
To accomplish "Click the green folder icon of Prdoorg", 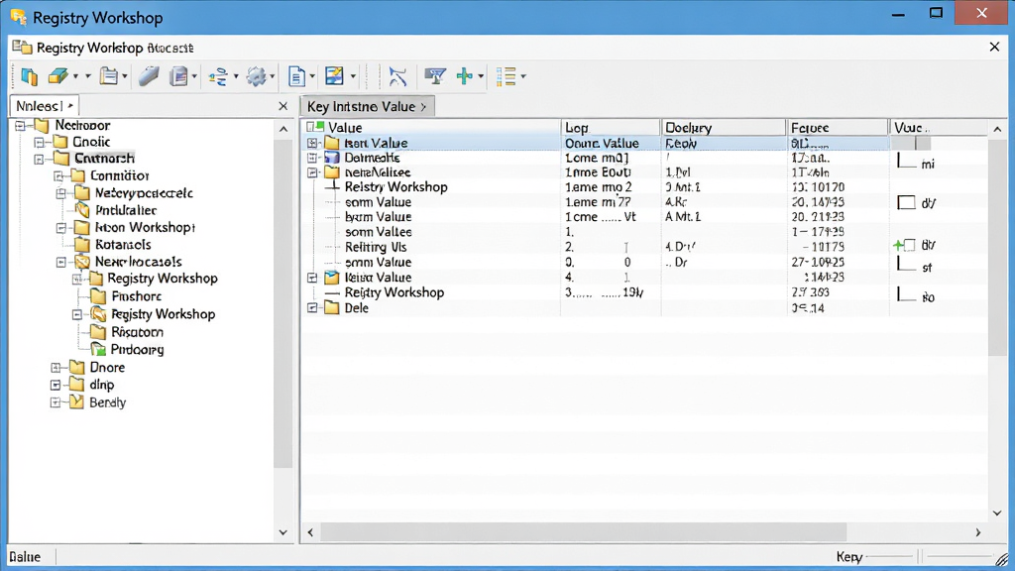I will (x=98, y=350).
